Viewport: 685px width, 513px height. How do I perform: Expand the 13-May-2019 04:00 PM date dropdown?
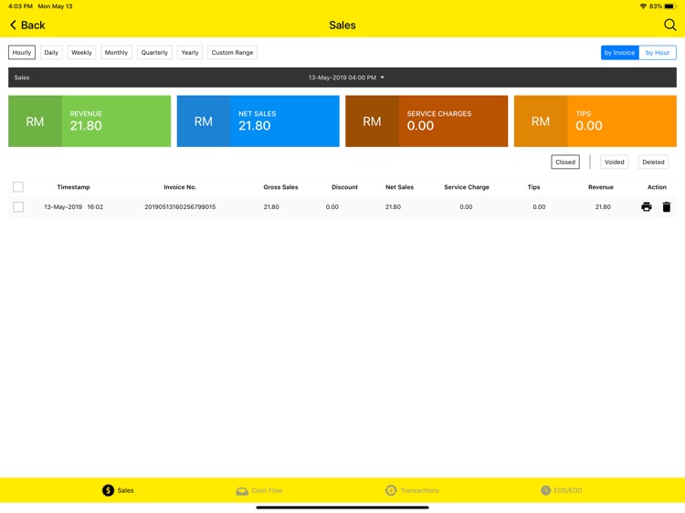tap(346, 78)
